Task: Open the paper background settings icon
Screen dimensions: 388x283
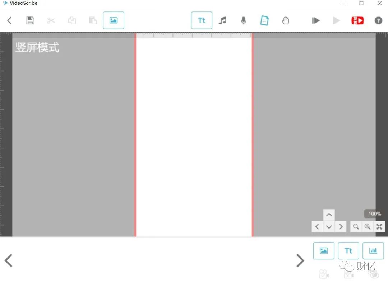Action: coord(264,20)
